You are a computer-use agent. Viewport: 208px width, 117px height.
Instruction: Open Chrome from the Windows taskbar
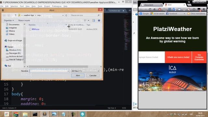(x=16, y=114)
